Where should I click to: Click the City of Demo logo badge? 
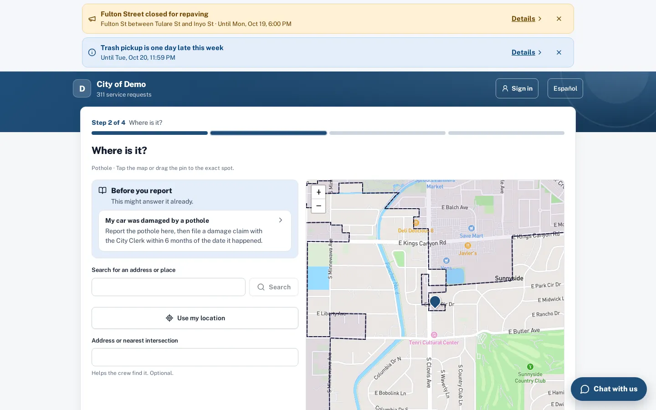pos(82,88)
